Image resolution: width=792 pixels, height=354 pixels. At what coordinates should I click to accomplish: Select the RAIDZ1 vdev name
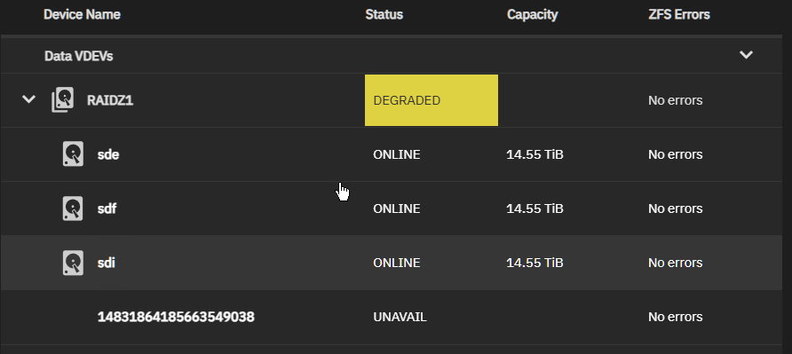[x=110, y=100]
